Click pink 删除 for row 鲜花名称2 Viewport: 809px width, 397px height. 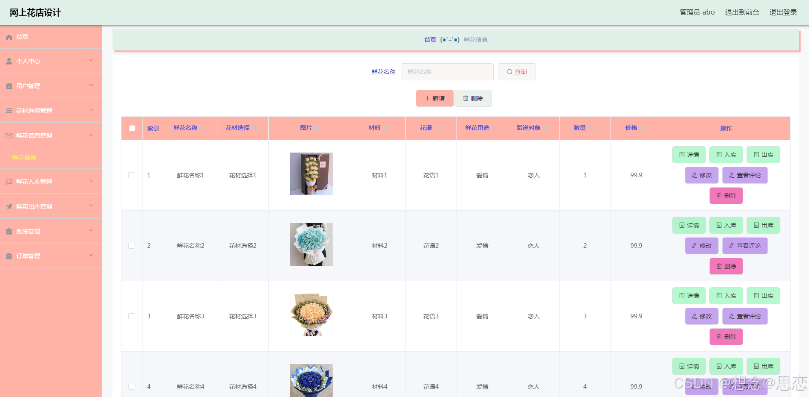click(726, 266)
